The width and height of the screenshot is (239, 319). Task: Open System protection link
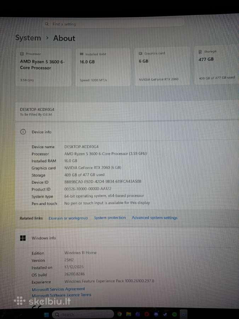[x=110, y=218]
